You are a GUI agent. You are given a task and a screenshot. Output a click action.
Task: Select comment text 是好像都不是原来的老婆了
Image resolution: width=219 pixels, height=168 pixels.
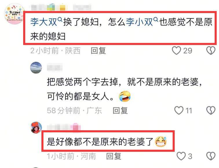pyautogui.click(x=100, y=142)
